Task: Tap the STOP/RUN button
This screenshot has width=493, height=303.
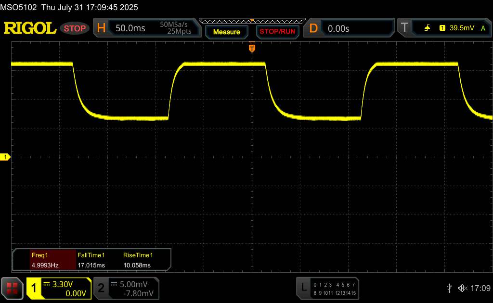Action: pyautogui.click(x=277, y=32)
